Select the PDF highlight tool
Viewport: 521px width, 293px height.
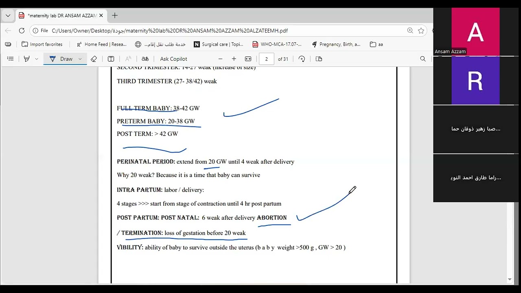click(27, 59)
